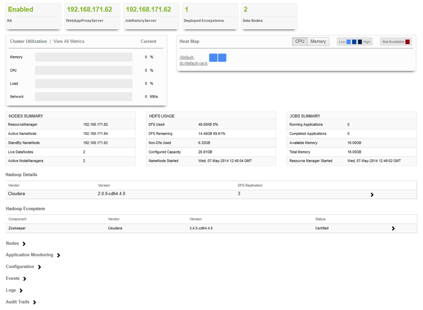Expand the Logs section
Screen dimensions: 423x310
14,290
